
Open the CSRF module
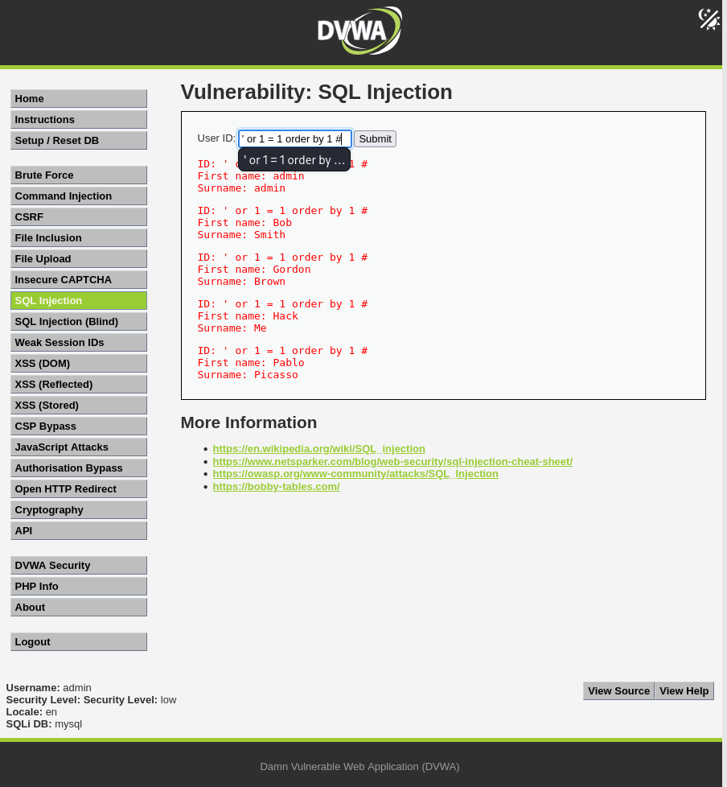click(x=79, y=216)
